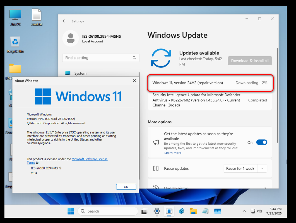Expand the pause duration dropdown chevron
296x223 pixels.
(x=262, y=168)
